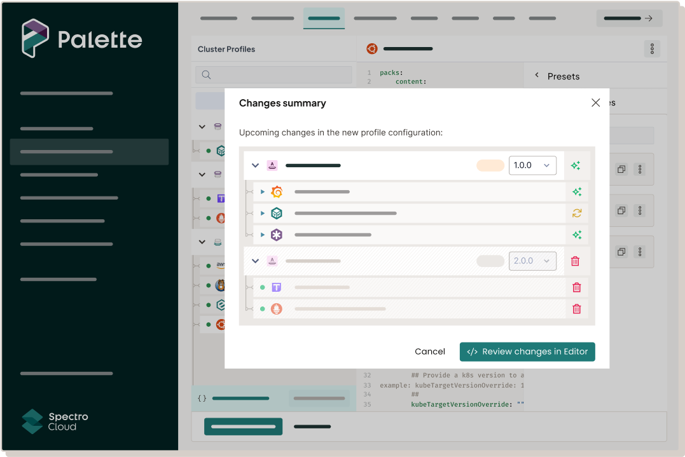The height and width of the screenshot is (457, 685).
Task: Click the first sidebar menu item
Action: [66, 93]
